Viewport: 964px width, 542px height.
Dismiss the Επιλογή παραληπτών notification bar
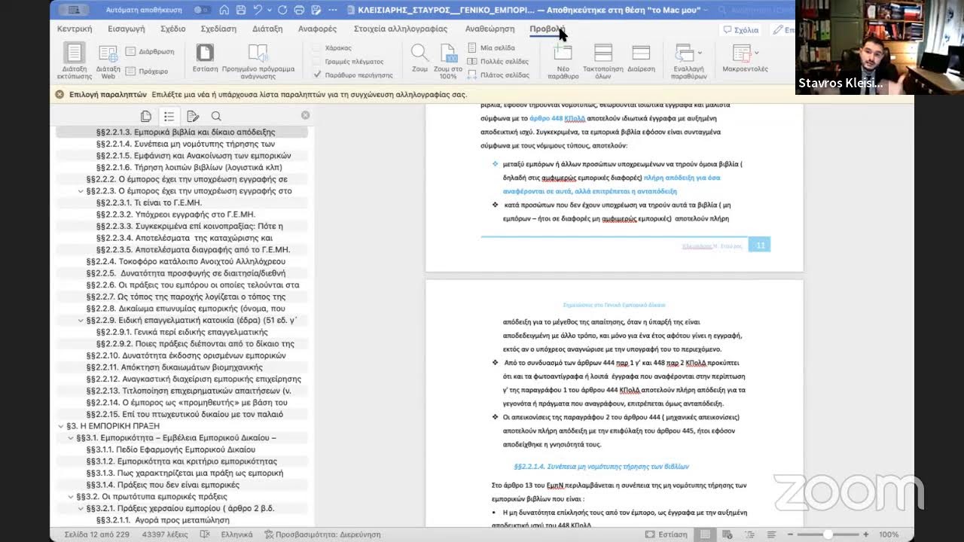point(59,95)
